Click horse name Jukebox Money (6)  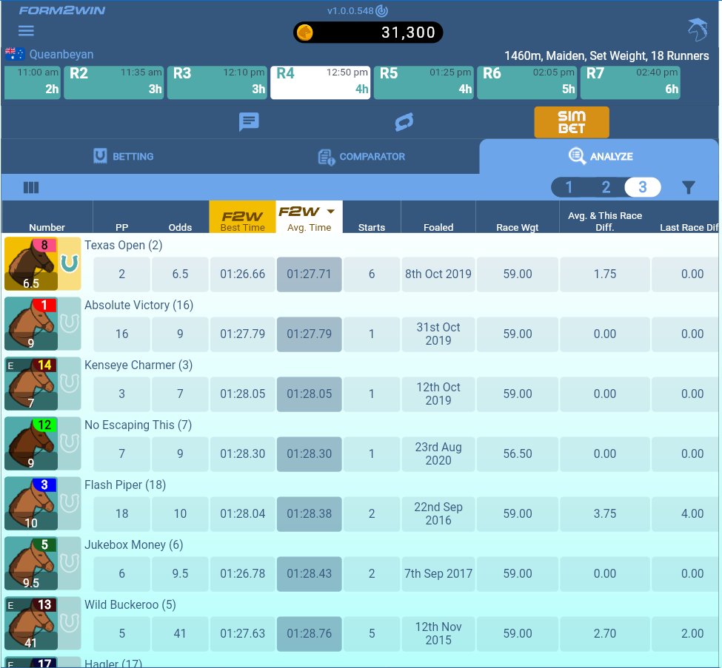point(133,544)
